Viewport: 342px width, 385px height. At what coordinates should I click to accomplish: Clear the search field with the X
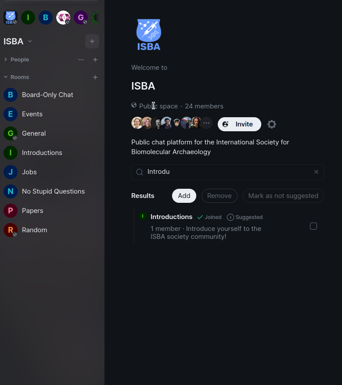pyautogui.click(x=316, y=172)
